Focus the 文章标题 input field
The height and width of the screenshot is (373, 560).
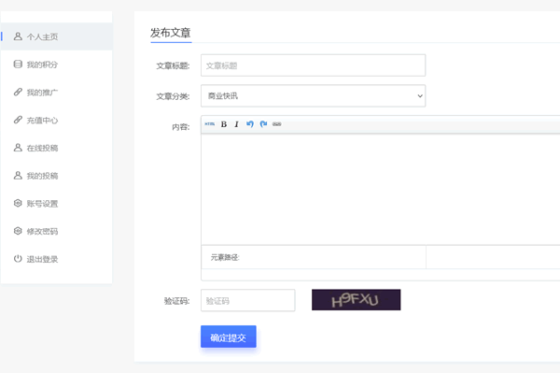point(314,65)
